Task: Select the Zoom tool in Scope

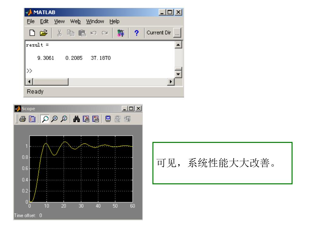Action: pyautogui.click(x=45, y=119)
